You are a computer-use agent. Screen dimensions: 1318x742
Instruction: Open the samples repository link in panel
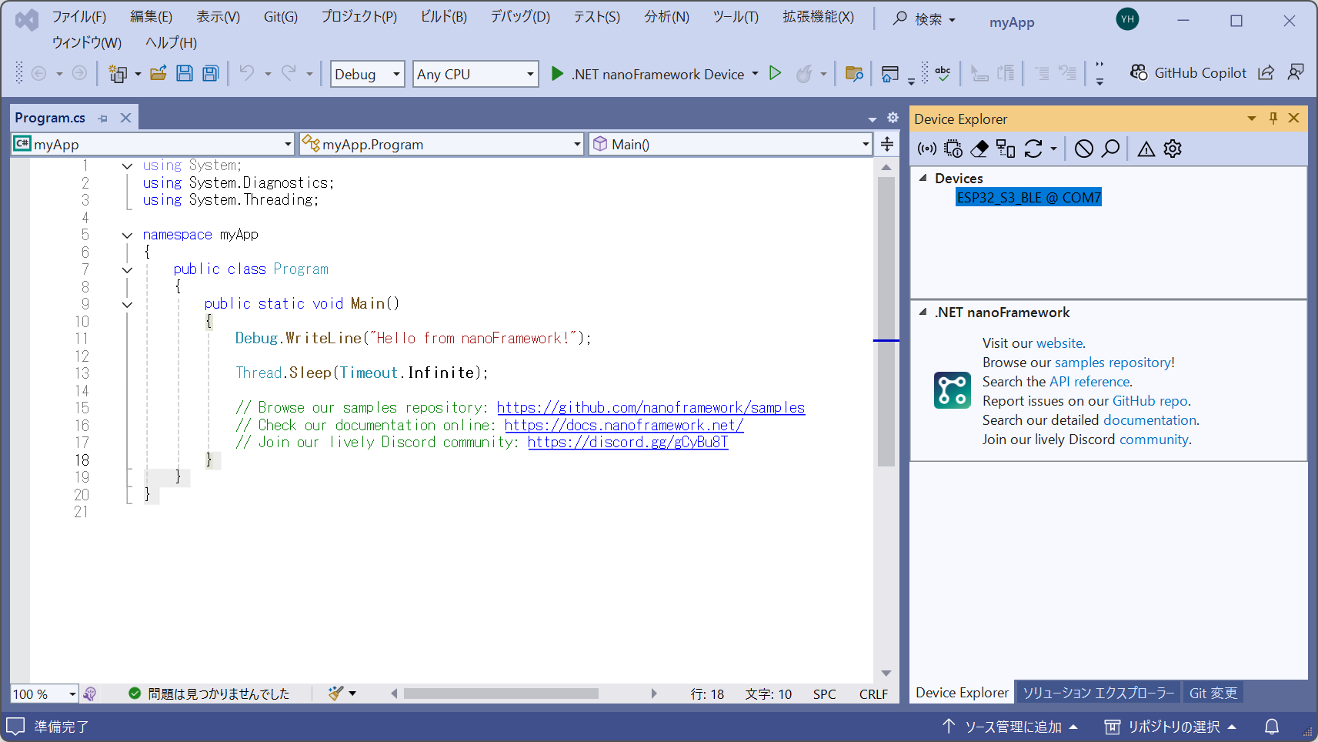(1113, 363)
